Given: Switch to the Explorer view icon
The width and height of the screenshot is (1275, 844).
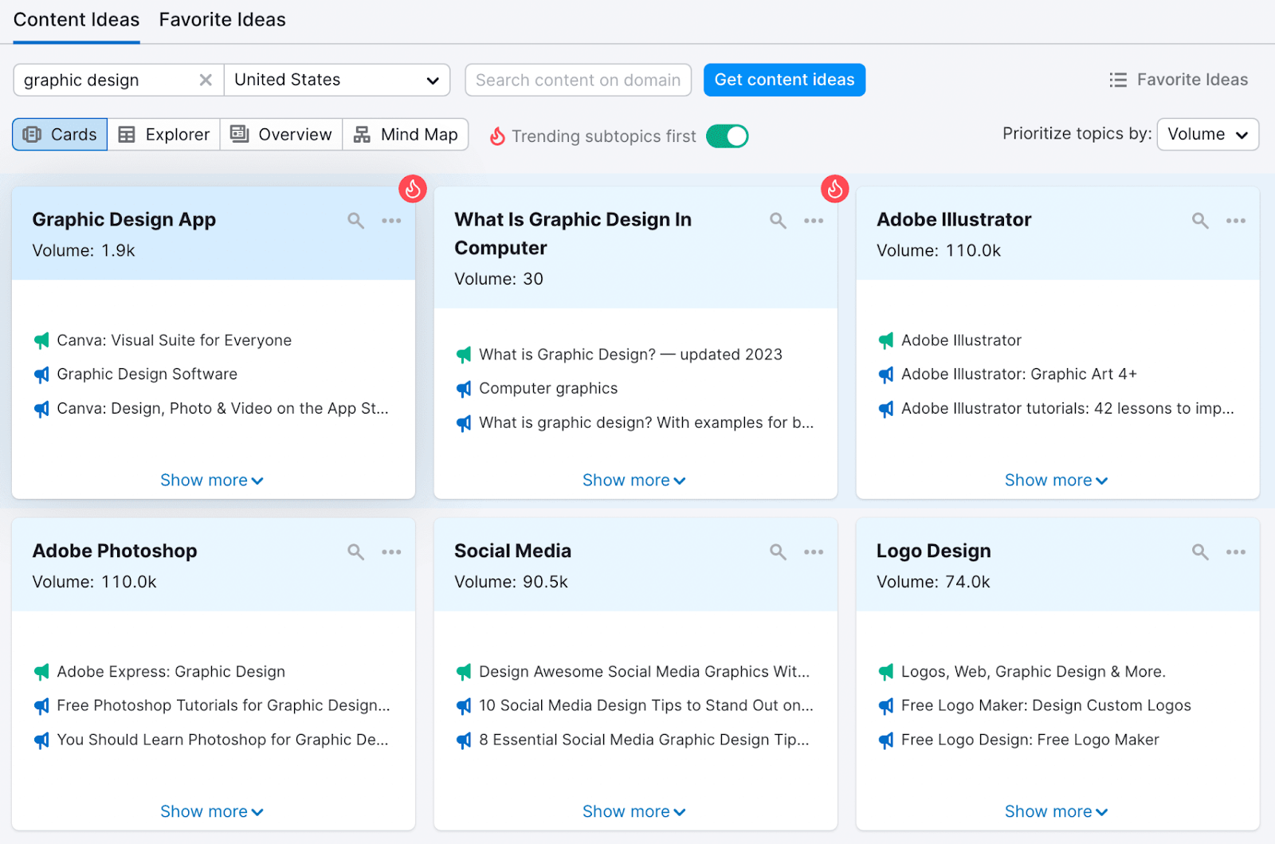Looking at the screenshot, I should click(163, 134).
